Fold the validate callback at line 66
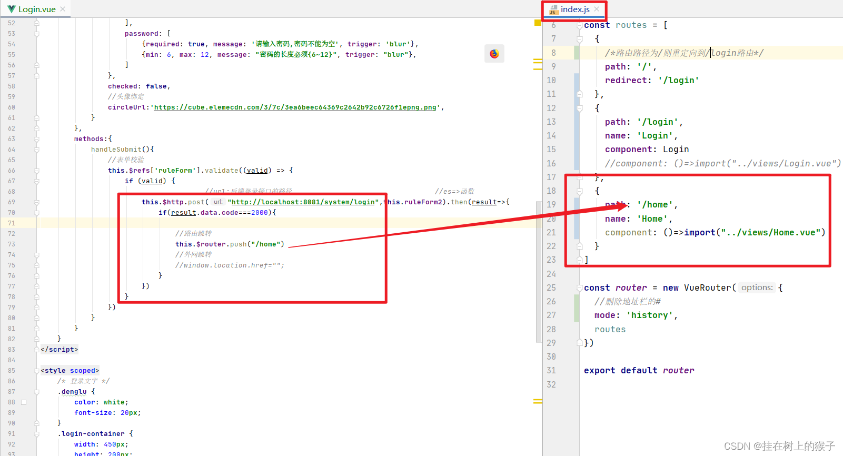The height and width of the screenshot is (456, 843). (x=37, y=171)
